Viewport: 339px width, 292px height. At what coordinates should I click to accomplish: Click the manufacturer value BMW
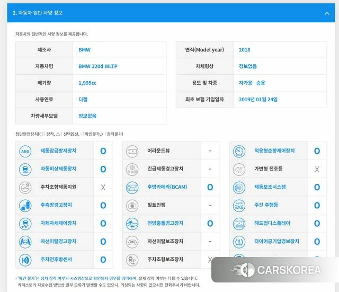[x=84, y=50]
